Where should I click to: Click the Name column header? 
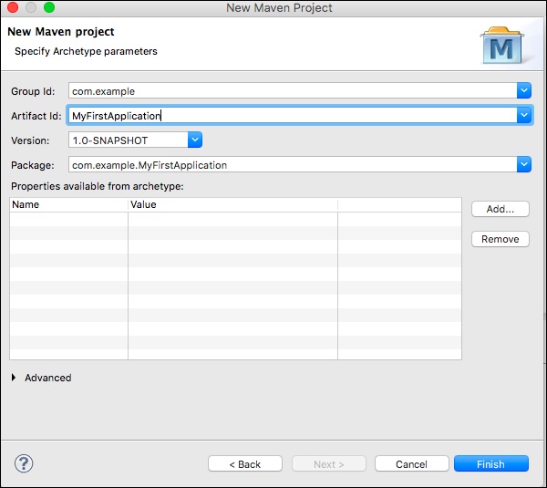tap(68, 205)
